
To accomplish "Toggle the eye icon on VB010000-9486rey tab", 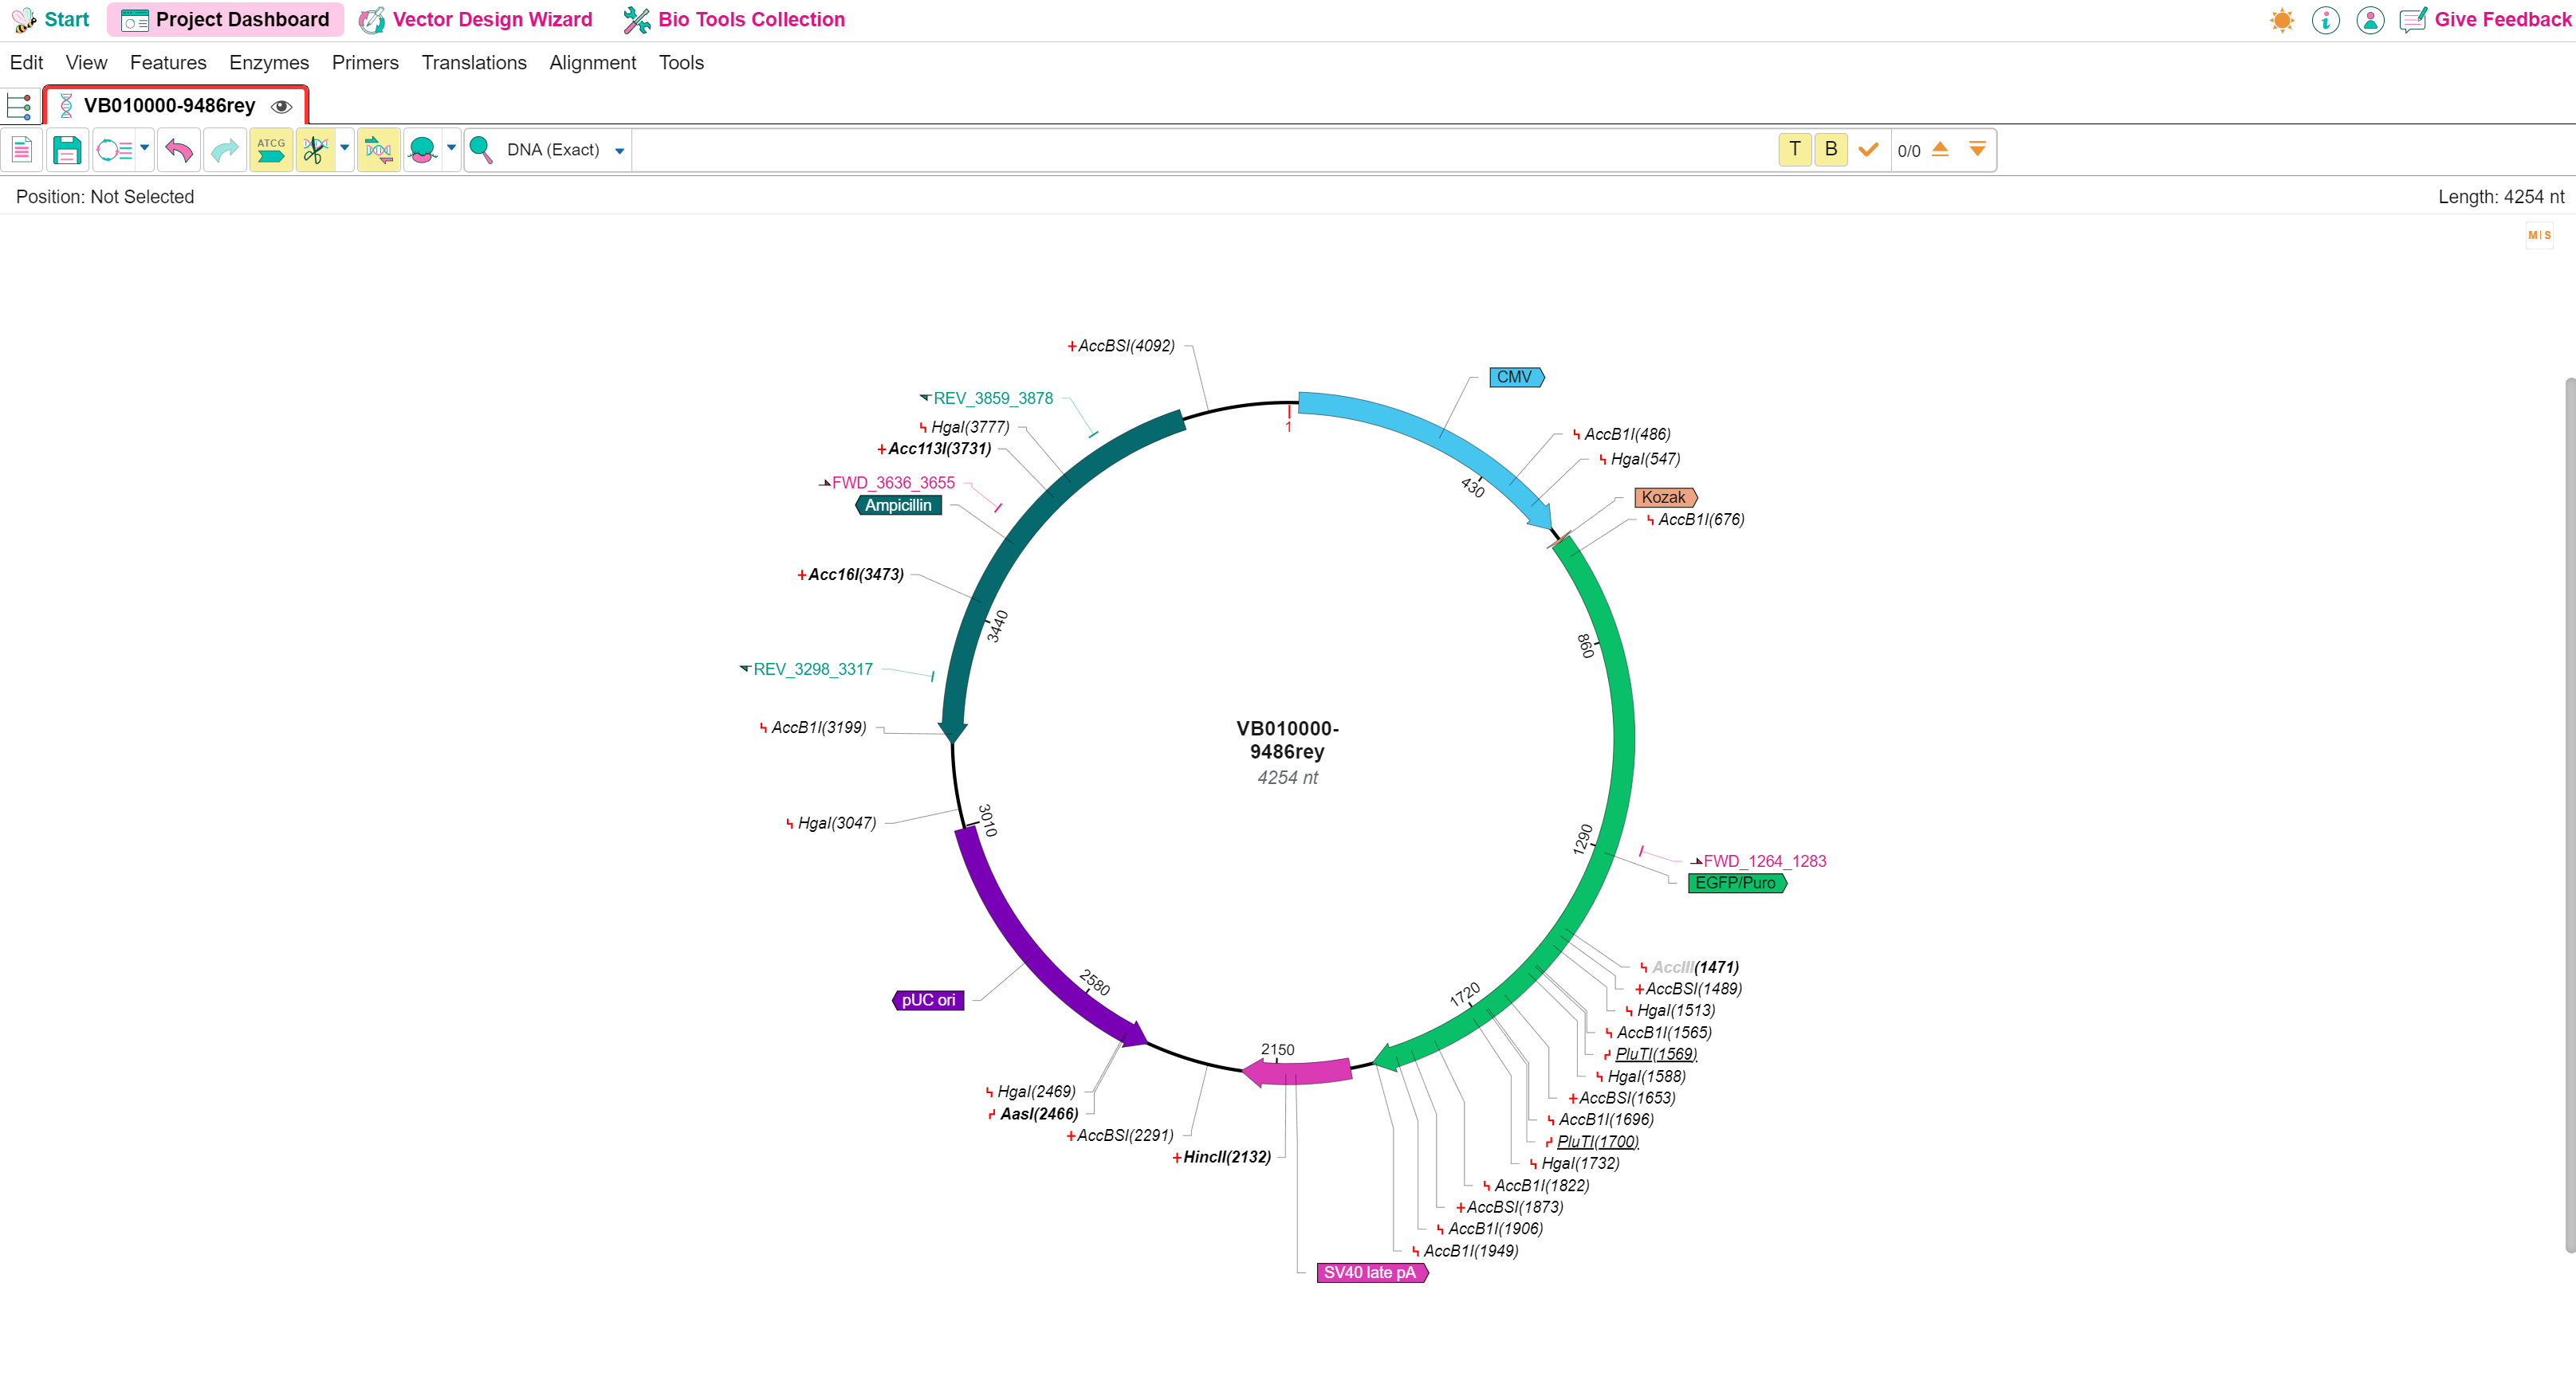I will [x=282, y=106].
